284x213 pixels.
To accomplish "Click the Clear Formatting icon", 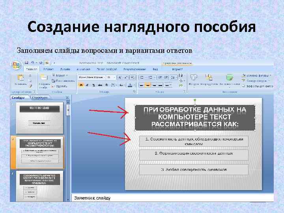I will point(133,78).
